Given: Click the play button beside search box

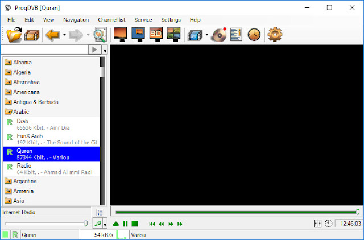Looking at the screenshot, I should [94, 49].
